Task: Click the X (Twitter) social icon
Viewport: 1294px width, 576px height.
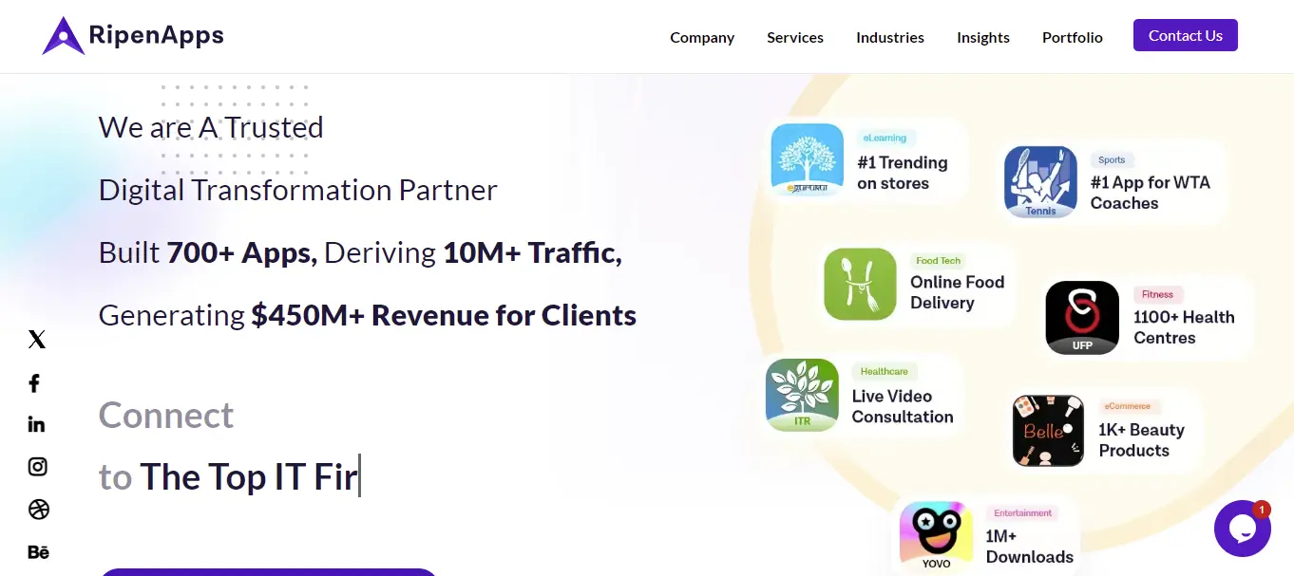Action: 36,339
